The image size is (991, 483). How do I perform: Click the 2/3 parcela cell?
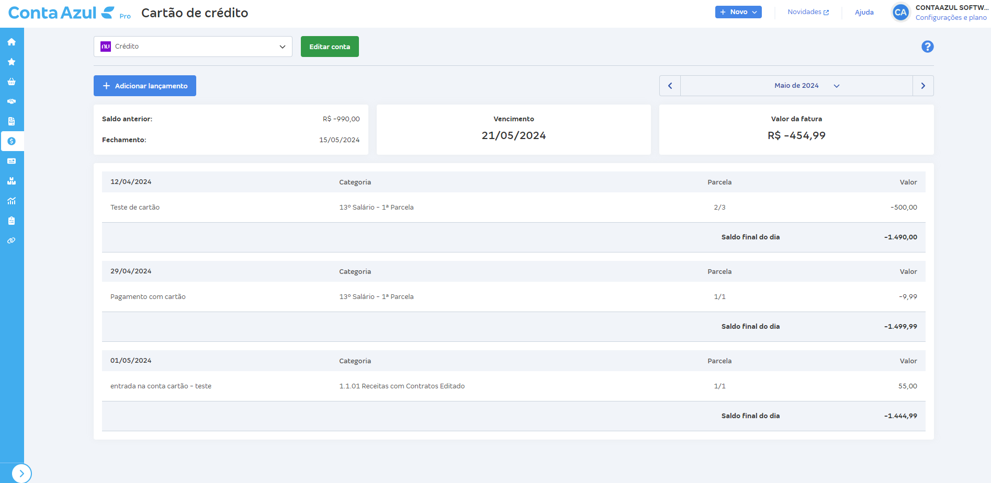point(719,208)
